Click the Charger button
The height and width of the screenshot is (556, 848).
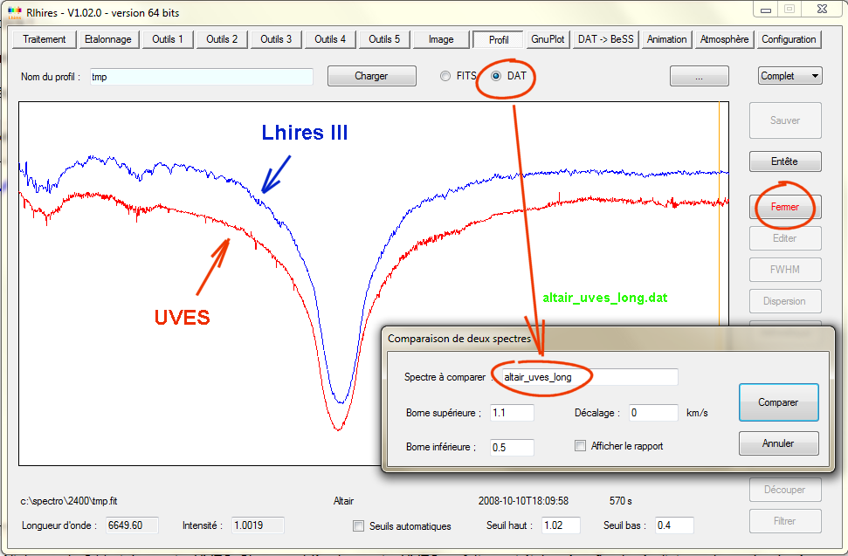tap(371, 76)
